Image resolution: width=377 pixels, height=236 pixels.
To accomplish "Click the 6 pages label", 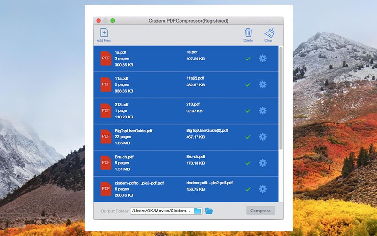I will pos(122,189).
